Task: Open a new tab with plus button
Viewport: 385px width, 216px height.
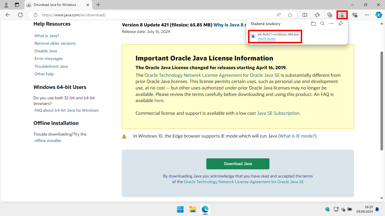Action: point(98,5)
